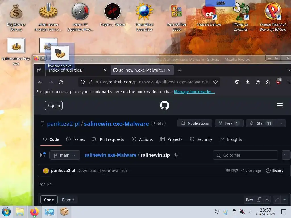Select the salinewin-safety.exe desktop file
The width and height of the screenshot is (291, 218).
pos(16,52)
